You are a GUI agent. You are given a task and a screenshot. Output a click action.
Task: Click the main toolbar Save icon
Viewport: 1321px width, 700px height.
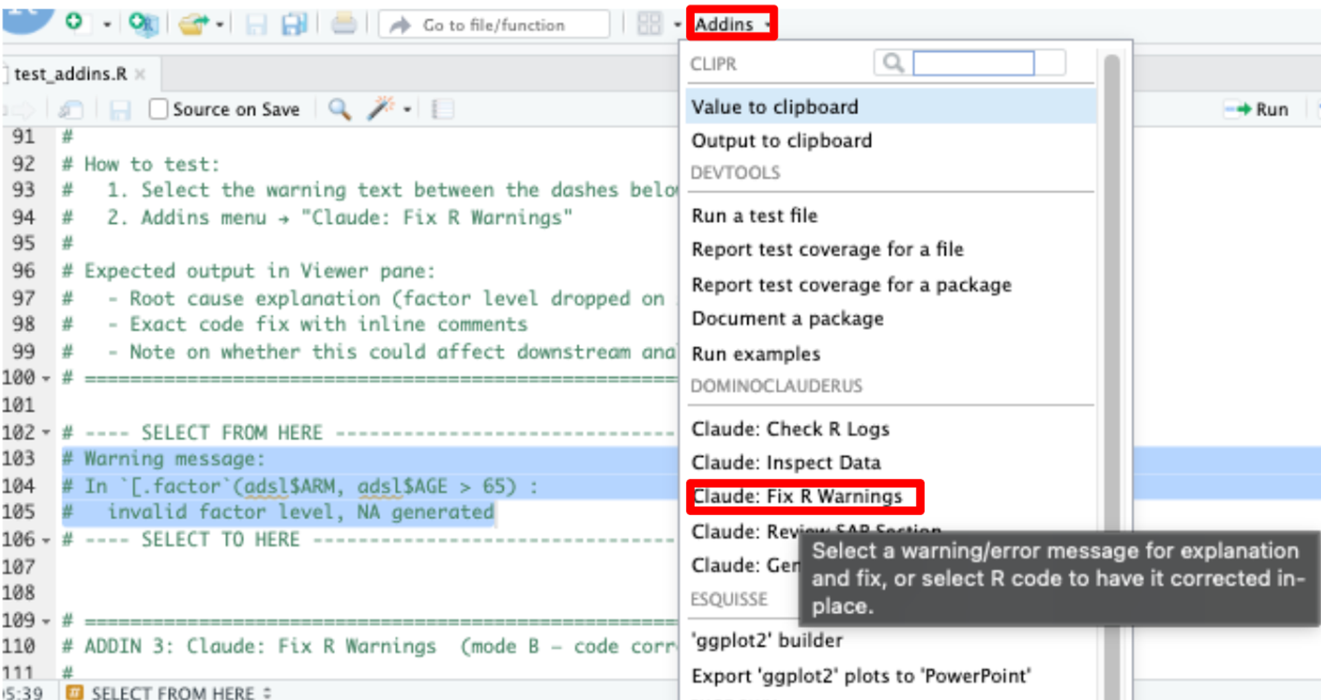pyautogui.click(x=256, y=25)
